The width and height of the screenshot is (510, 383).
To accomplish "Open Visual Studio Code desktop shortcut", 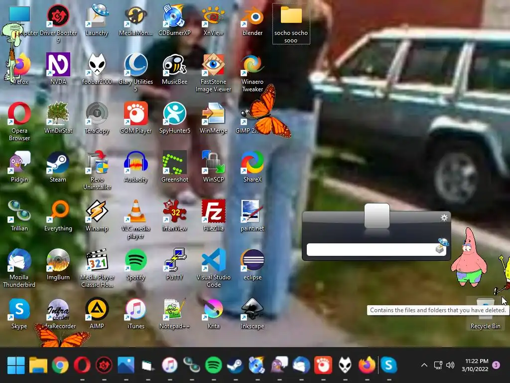I will (x=213, y=268).
